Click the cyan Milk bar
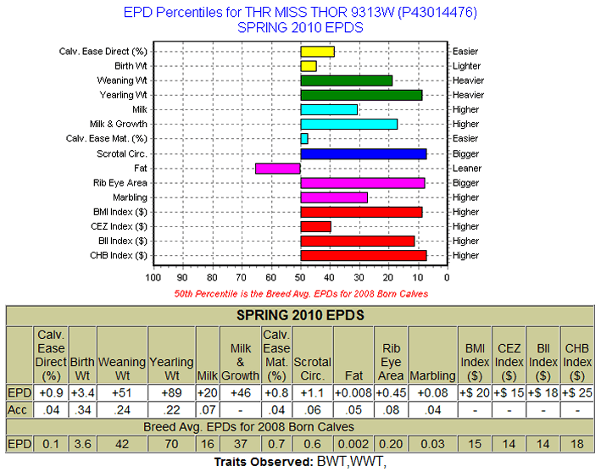 click(x=329, y=109)
